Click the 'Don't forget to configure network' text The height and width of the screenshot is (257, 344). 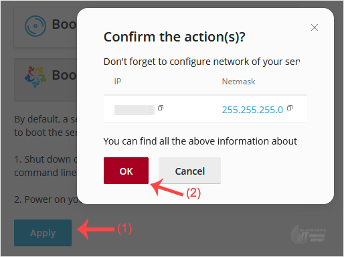[201, 62]
